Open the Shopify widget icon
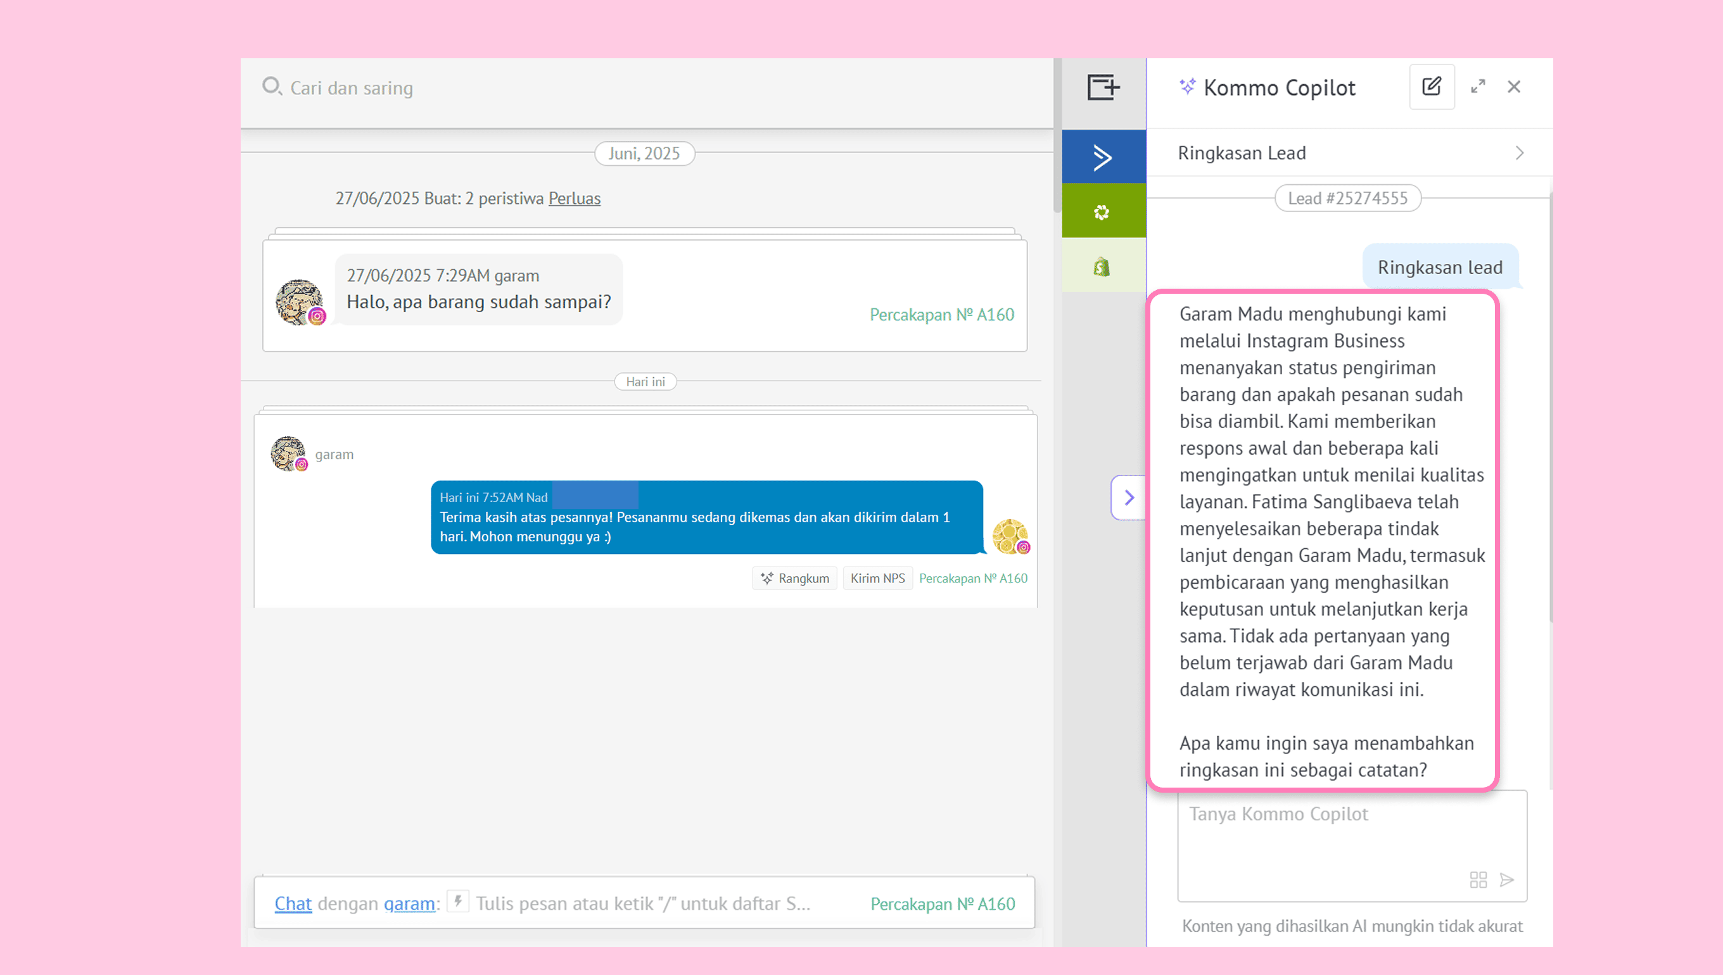 (x=1103, y=267)
